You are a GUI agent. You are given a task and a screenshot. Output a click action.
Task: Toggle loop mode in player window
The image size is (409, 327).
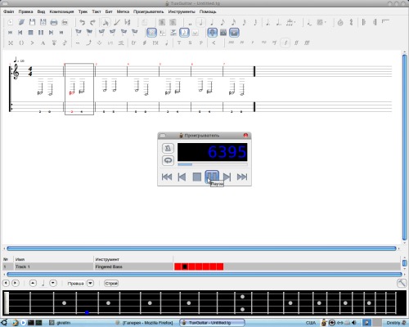coord(168,160)
